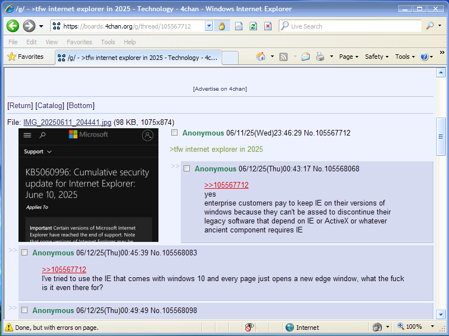Go back with the green Back arrow

pyautogui.click(x=13, y=26)
